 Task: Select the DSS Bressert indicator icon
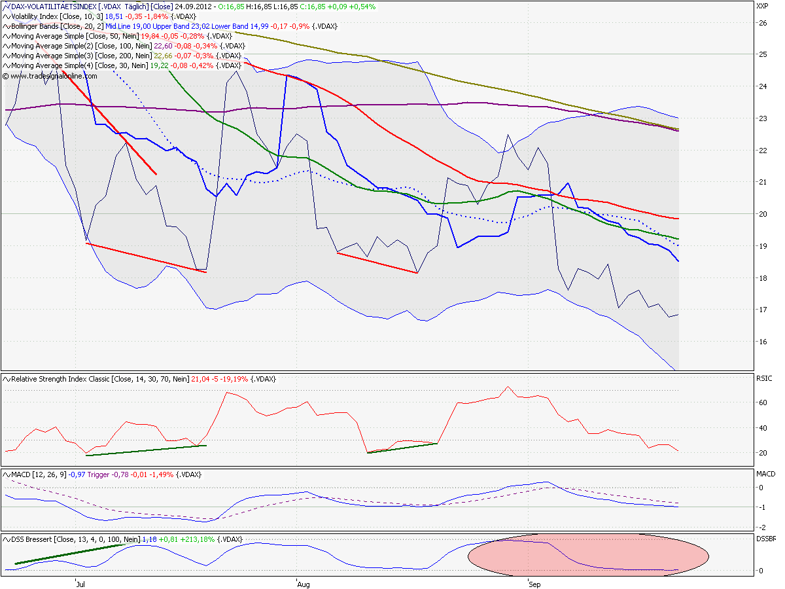(7, 539)
